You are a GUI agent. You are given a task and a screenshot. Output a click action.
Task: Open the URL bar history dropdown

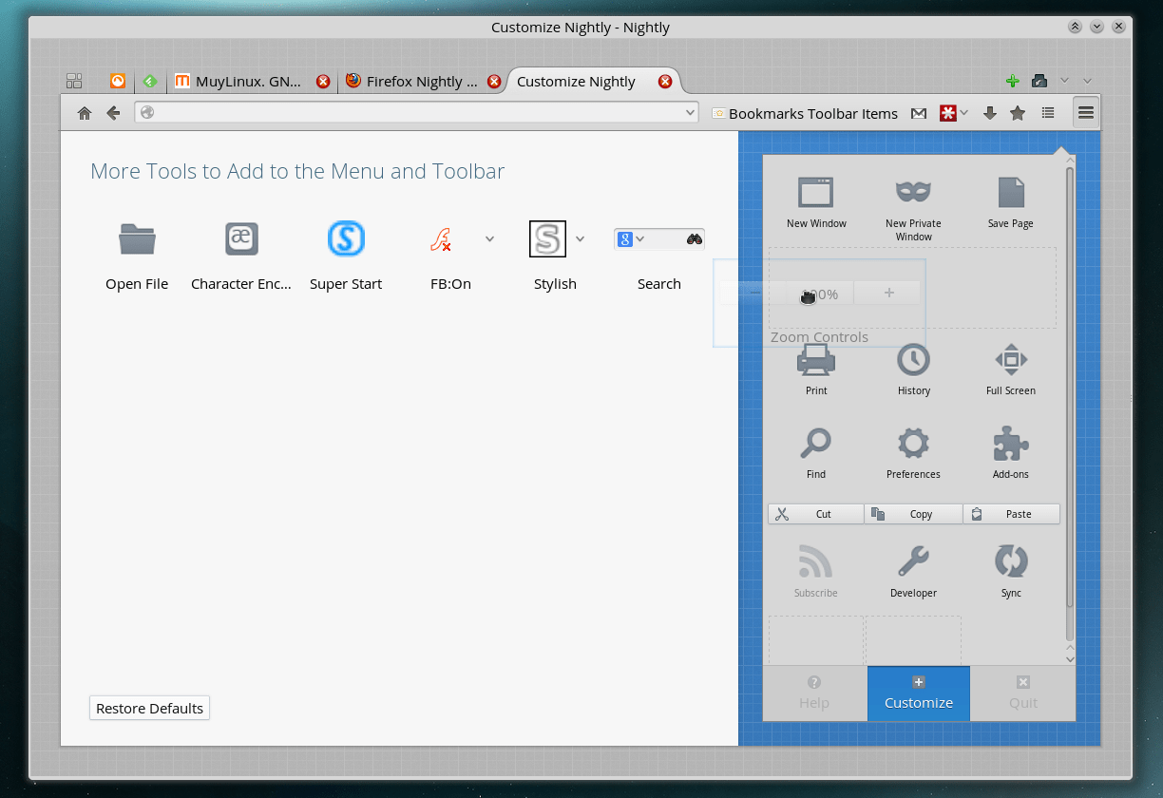[x=690, y=113]
